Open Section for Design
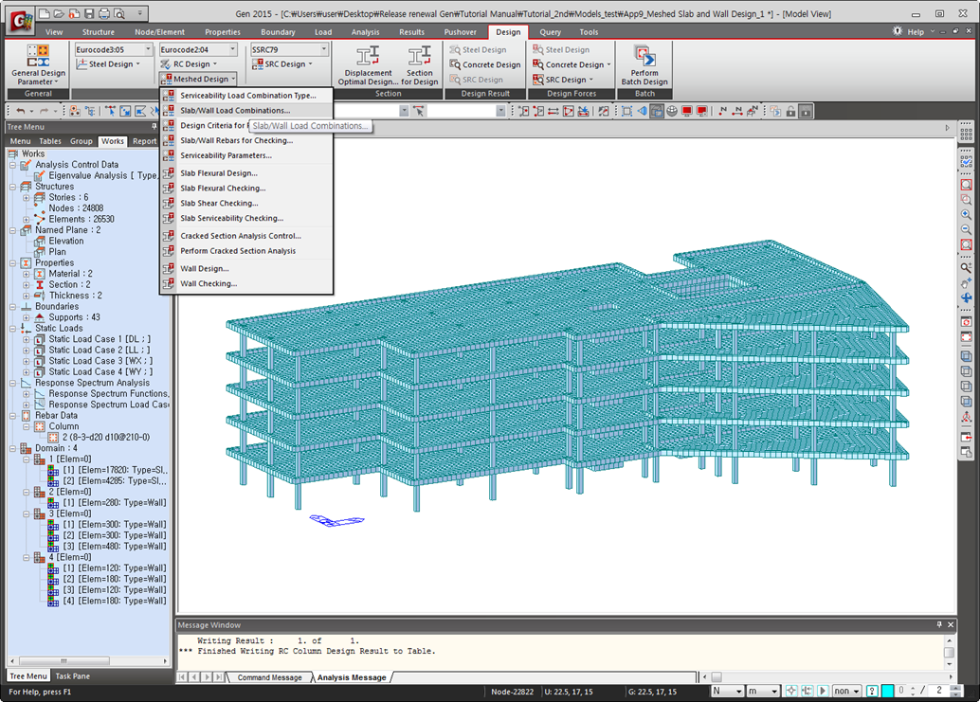 (419, 65)
